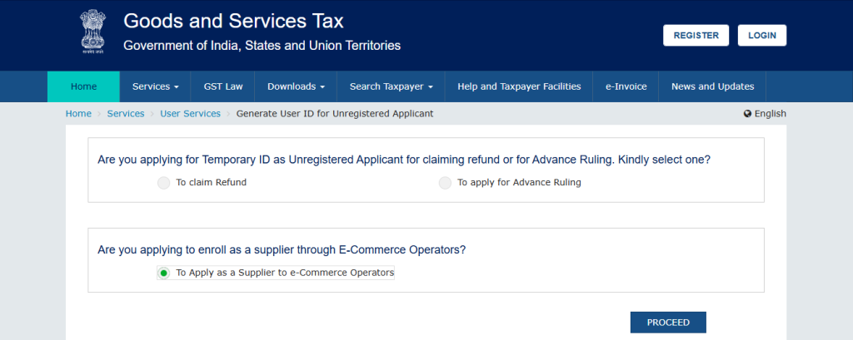Expand the Services dropdown menu

pos(156,86)
